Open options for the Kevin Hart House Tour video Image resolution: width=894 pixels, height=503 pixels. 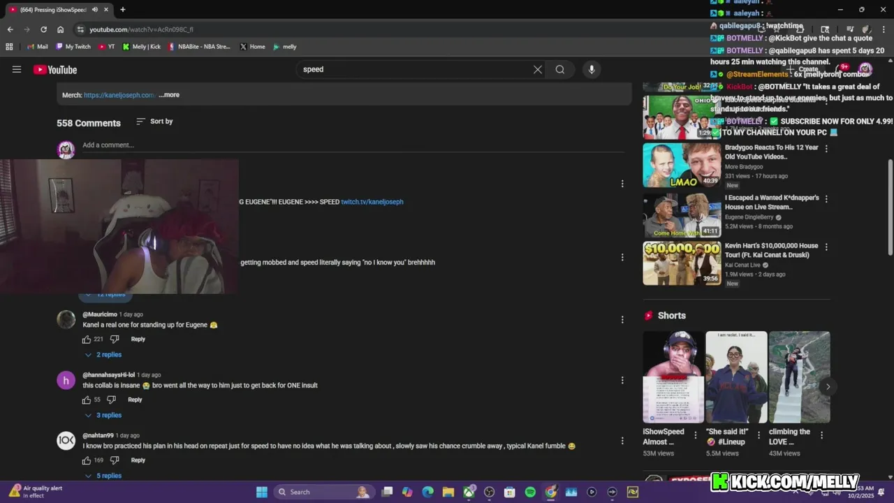click(826, 247)
